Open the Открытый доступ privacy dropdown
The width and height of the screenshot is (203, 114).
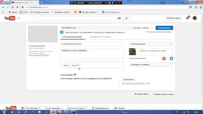(x=151, y=44)
